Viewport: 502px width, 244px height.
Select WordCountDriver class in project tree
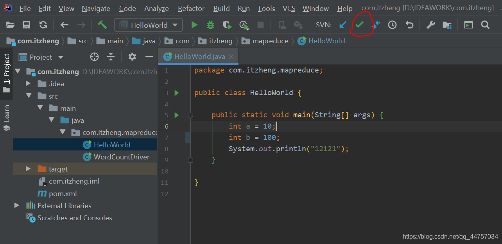tap(121, 157)
